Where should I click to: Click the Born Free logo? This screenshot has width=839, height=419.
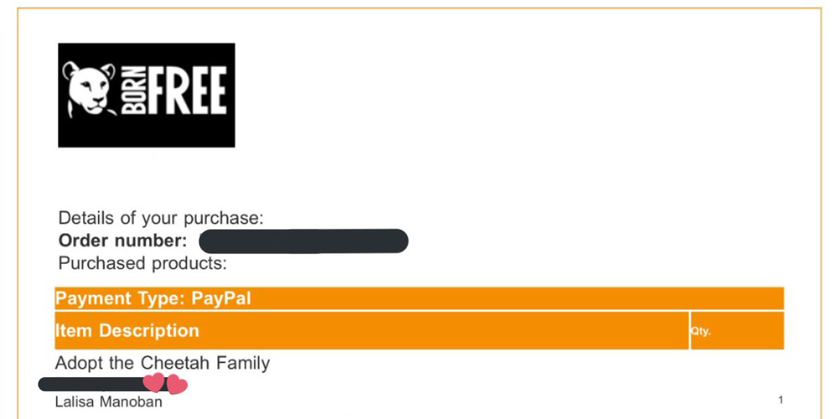tap(146, 95)
